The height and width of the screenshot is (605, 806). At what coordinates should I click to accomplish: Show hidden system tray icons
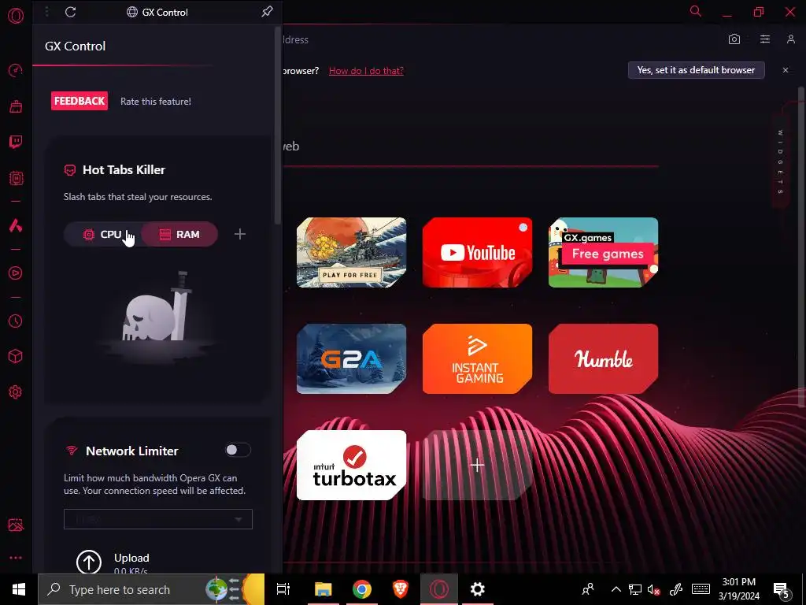(616, 589)
